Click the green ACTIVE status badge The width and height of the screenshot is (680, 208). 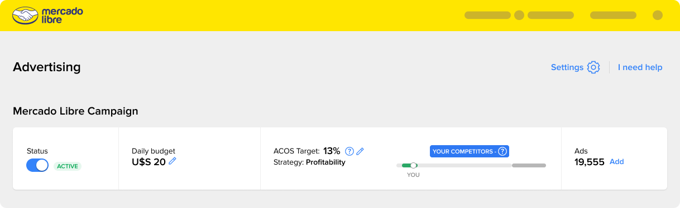click(68, 166)
